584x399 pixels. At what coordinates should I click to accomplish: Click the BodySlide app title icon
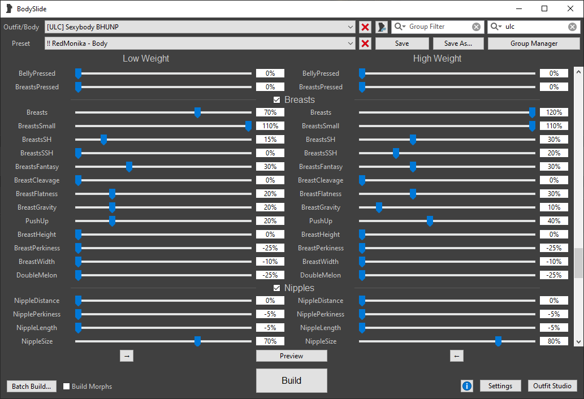click(x=9, y=8)
